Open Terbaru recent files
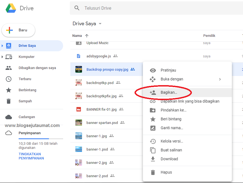 click(x=25, y=79)
